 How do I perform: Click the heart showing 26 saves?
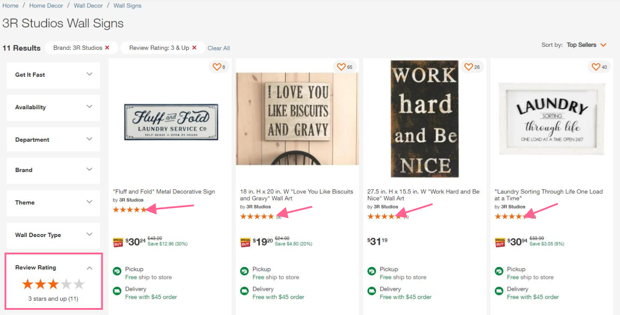468,67
